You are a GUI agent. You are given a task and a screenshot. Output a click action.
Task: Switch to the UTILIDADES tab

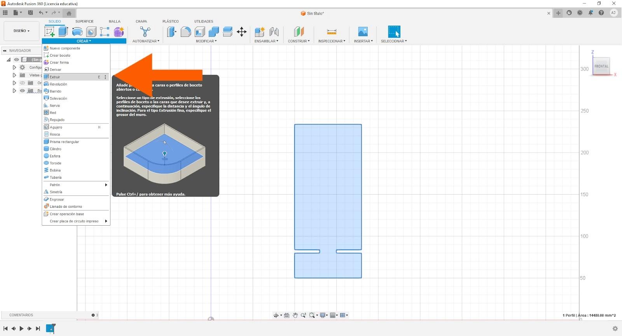(x=204, y=21)
